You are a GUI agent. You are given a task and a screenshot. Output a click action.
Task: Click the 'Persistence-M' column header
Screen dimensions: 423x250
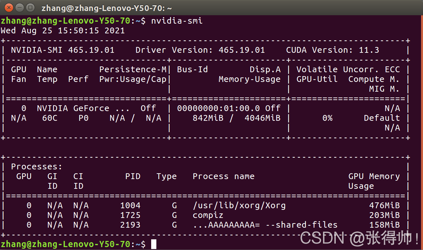click(x=133, y=70)
